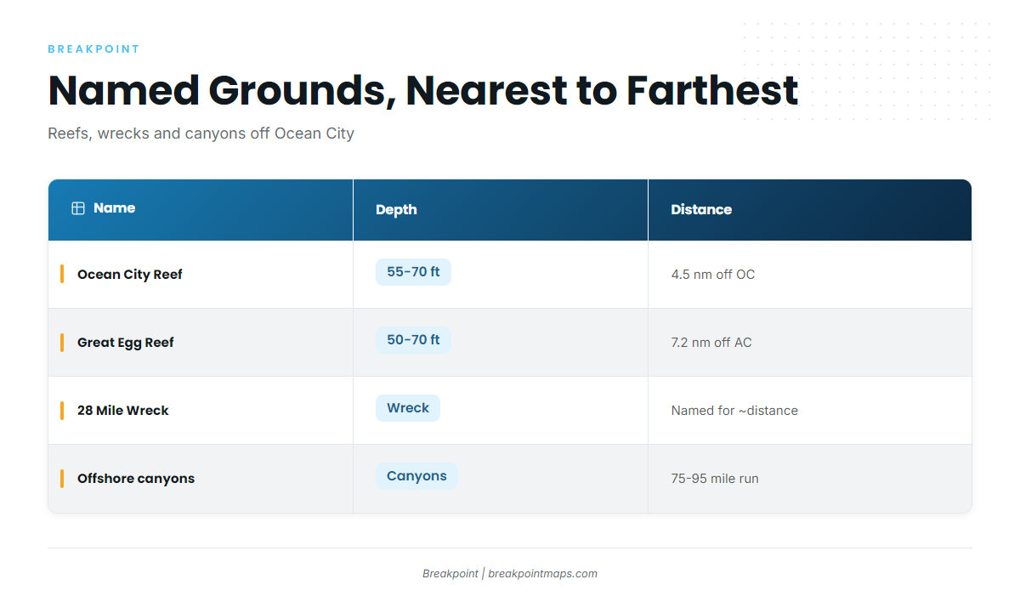The width and height of the screenshot is (1020, 602).
Task: Select the 4.5 nm off OC distance
Action: (713, 275)
